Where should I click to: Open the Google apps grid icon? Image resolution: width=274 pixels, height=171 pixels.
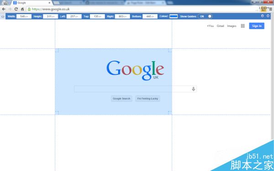point(243,26)
